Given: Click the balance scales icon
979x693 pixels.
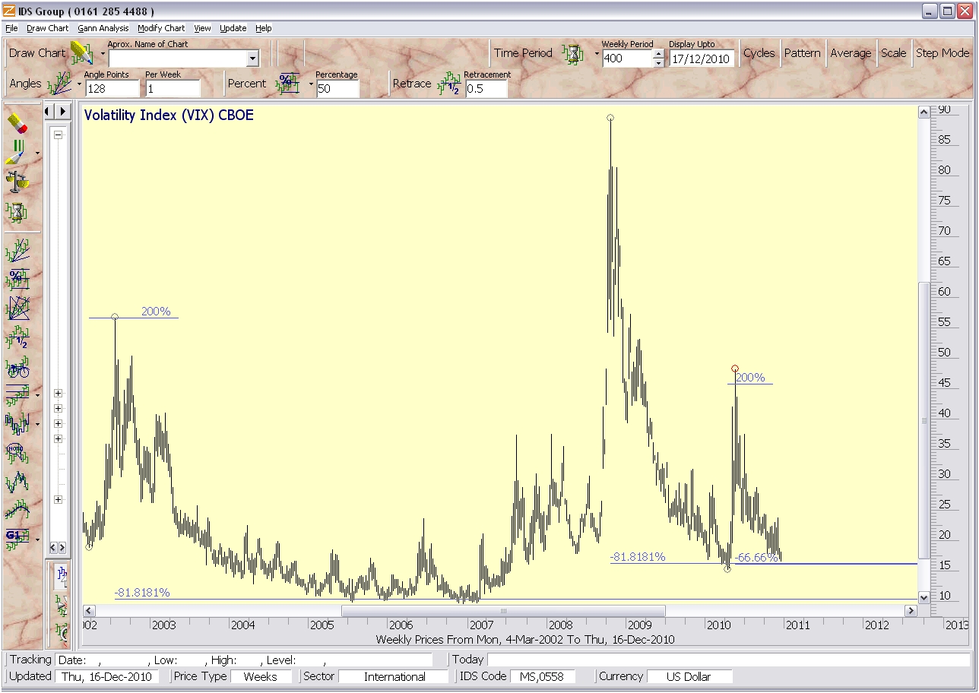Looking at the screenshot, I should (x=17, y=181).
